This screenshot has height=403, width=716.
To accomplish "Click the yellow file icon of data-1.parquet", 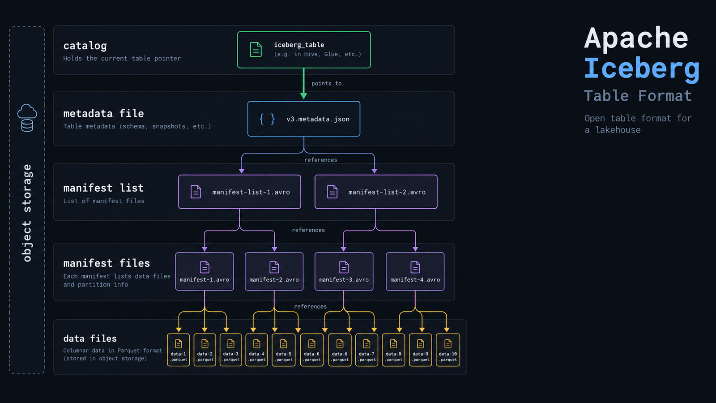I will click(x=179, y=343).
